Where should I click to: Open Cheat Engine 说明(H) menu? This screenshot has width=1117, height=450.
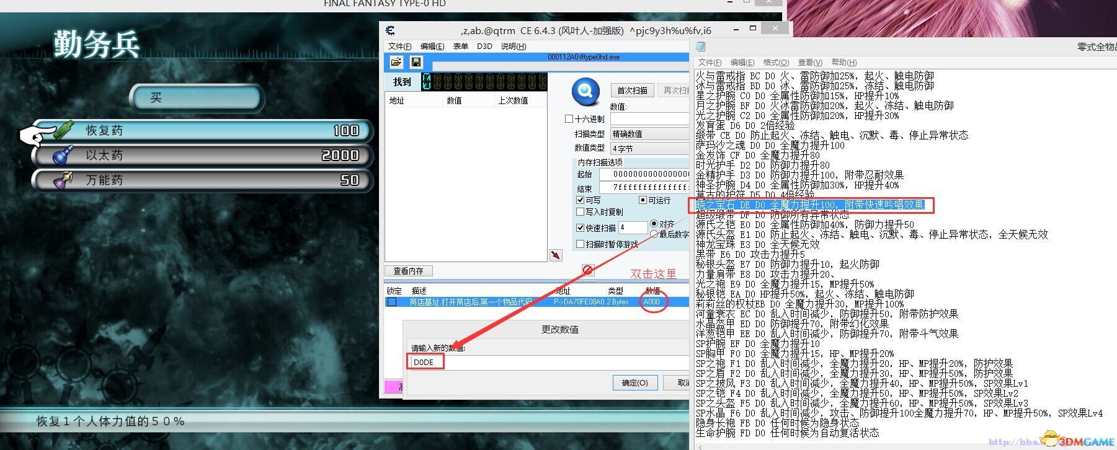click(514, 46)
